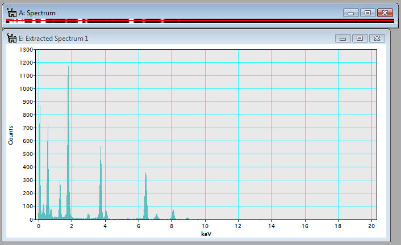Click the spectrum image strip in window A

point(200,21)
